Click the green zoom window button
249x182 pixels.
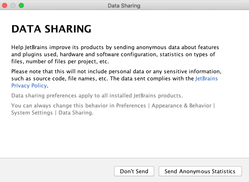(x=21, y=5)
